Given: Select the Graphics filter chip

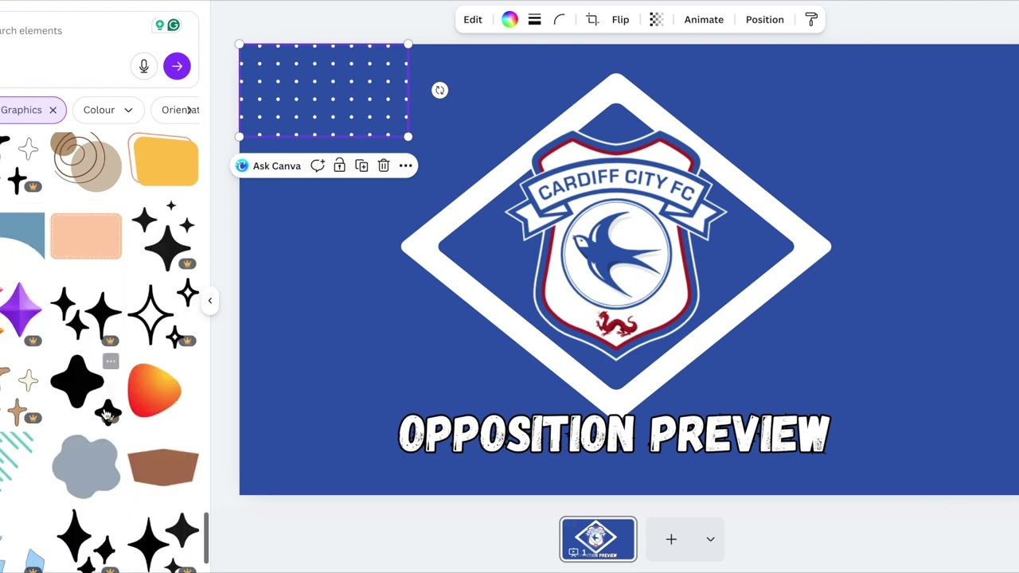Looking at the screenshot, I should pos(21,110).
